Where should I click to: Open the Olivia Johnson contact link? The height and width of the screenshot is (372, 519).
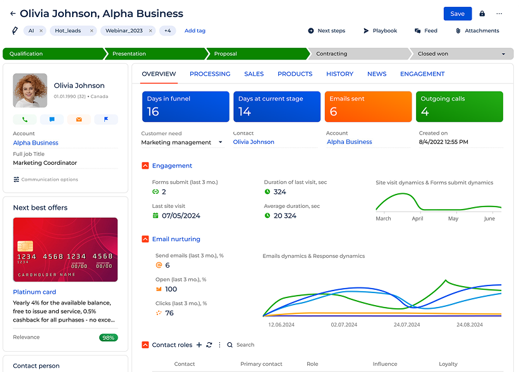pos(253,142)
